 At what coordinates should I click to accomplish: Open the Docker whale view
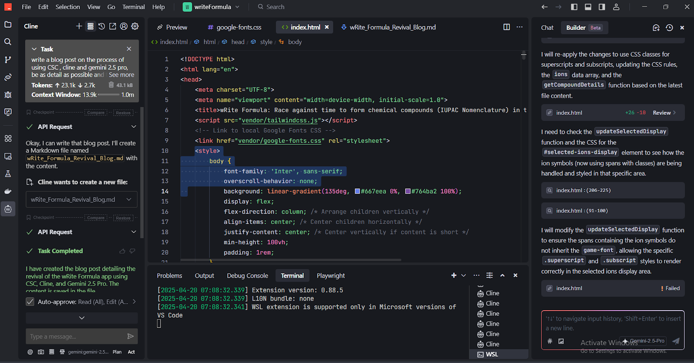point(8,191)
